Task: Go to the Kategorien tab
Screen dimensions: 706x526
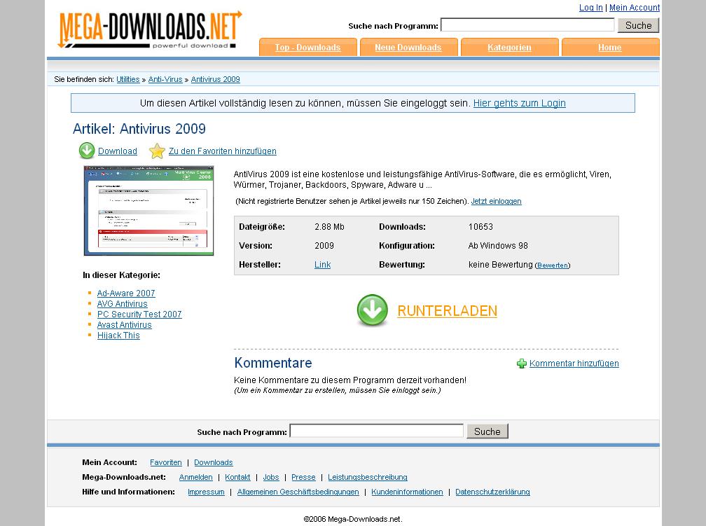Action: pyautogui.click(x=509, y=48)
